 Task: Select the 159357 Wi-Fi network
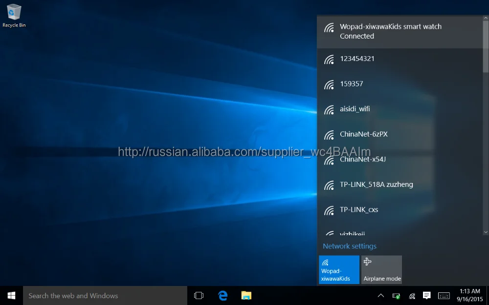(400, 84)
